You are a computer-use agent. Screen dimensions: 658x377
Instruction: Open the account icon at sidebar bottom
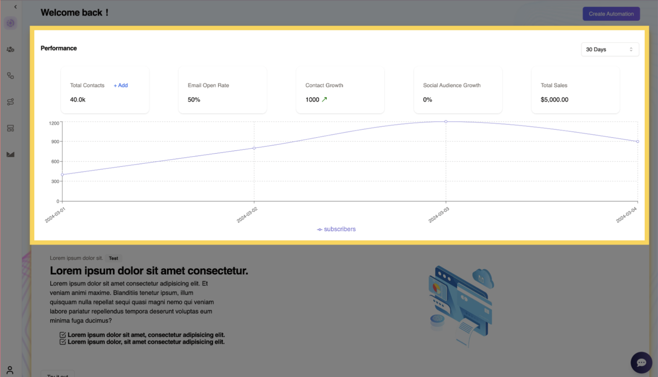tap(10, 370)
